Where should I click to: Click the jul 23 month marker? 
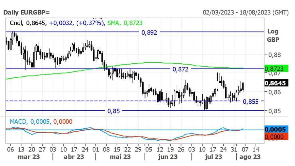point(213,156)
